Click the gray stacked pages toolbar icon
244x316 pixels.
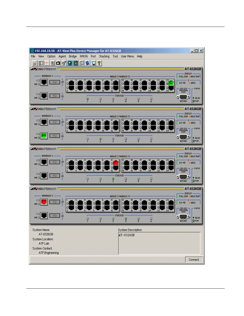[x=82, y=63]
